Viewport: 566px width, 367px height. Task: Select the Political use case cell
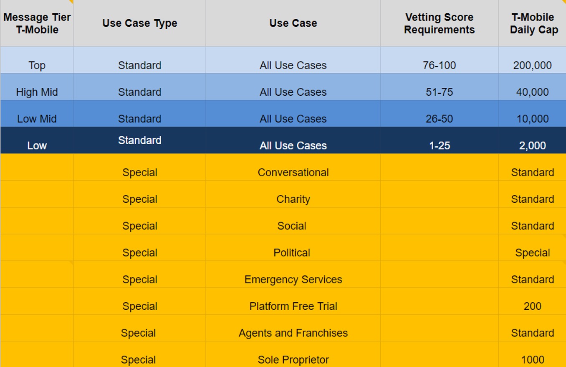coord(293,247)
